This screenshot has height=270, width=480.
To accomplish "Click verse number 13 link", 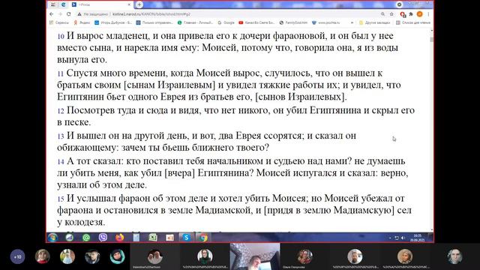I will [61, 136].
